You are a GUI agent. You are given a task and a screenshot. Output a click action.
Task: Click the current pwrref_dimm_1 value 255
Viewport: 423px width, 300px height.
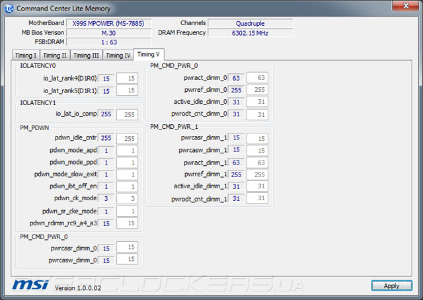coord(236,174)
